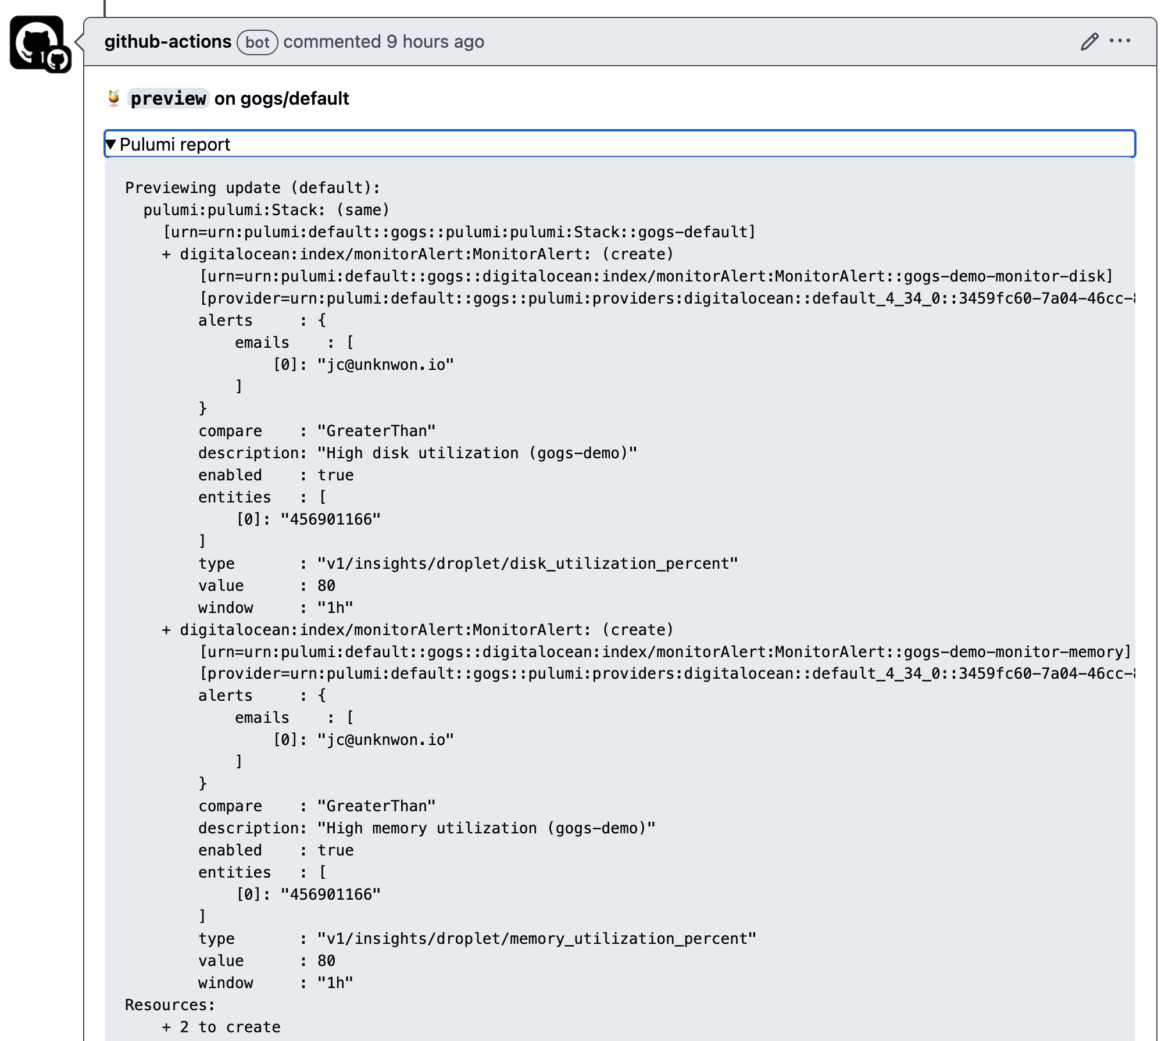Viewport: 1165px width, 1041px height.
Task: Edit comment using the pencil icon
Action: pos(1089,41)
